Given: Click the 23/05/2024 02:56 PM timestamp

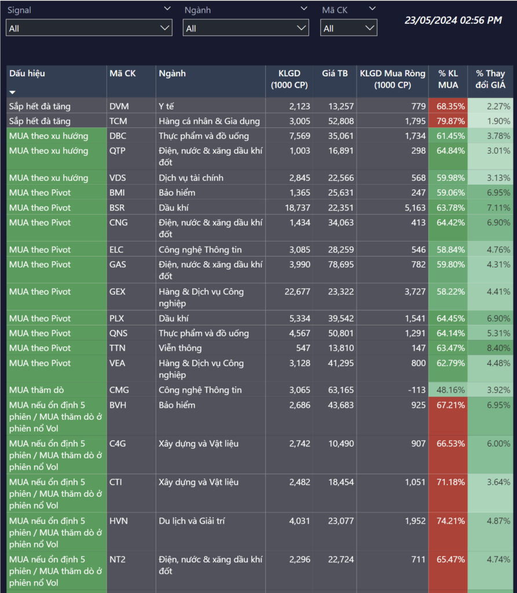Looking at the screenshot, I should coord(453,20).
